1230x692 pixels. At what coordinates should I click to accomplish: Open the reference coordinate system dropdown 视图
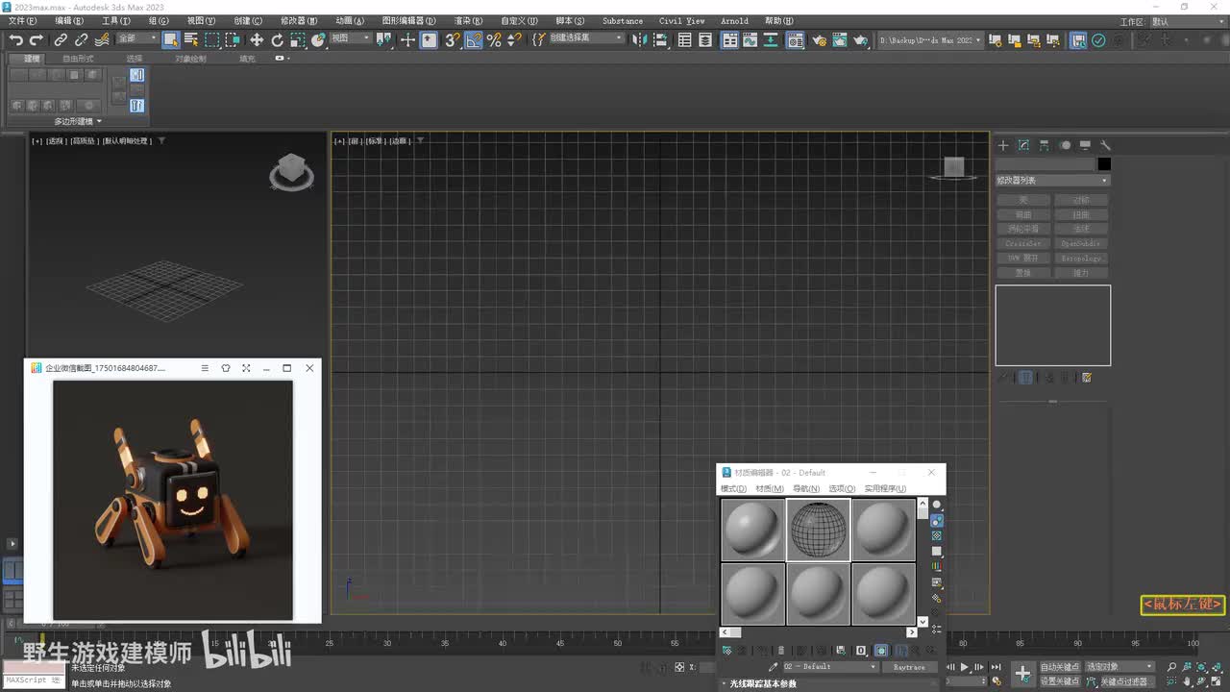click(350, 38)
